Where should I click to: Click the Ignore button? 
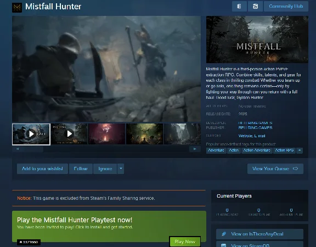[105, 169]
